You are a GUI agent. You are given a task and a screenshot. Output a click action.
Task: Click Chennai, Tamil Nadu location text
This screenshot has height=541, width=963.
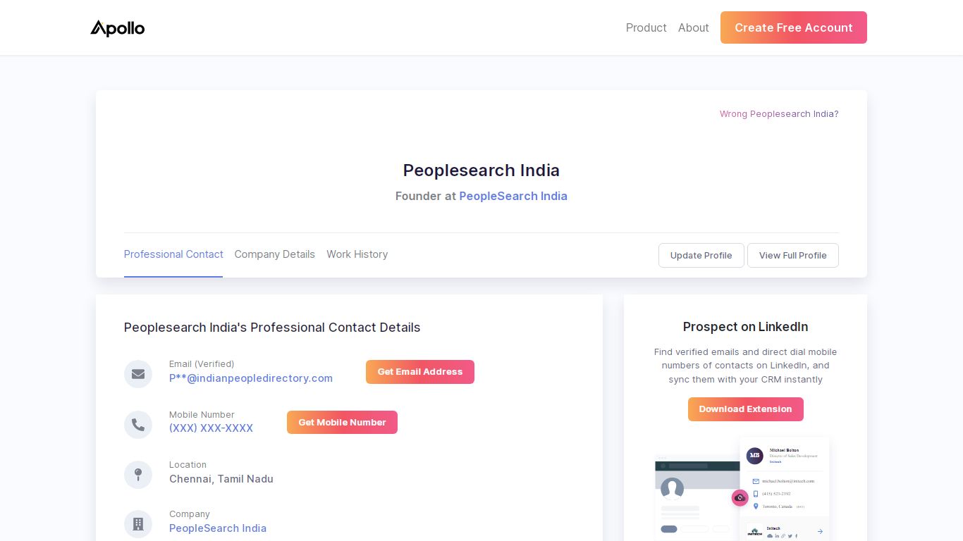pos(221,479)
